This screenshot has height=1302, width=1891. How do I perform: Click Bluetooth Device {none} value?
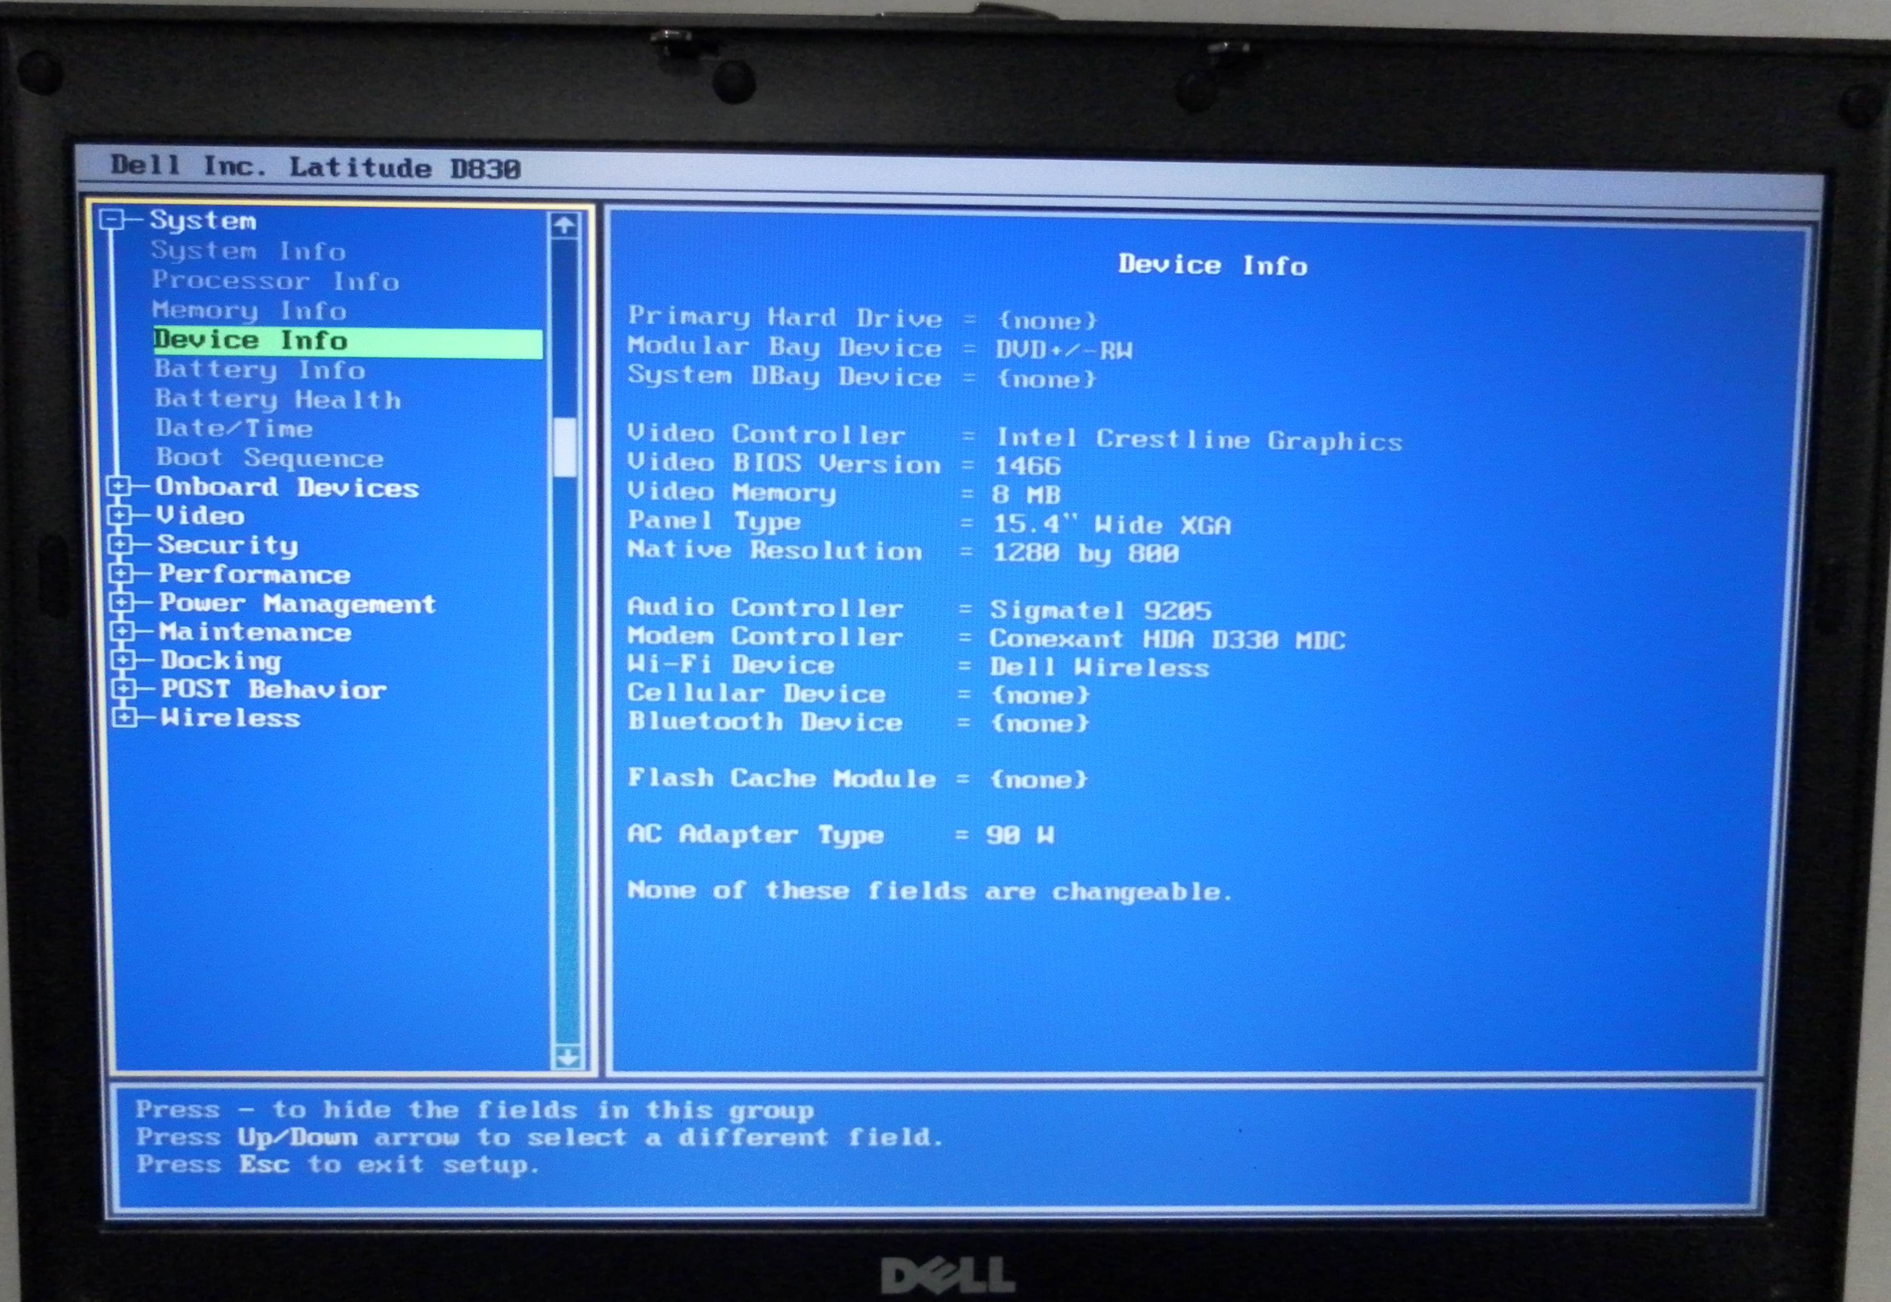pos(1039,724)
